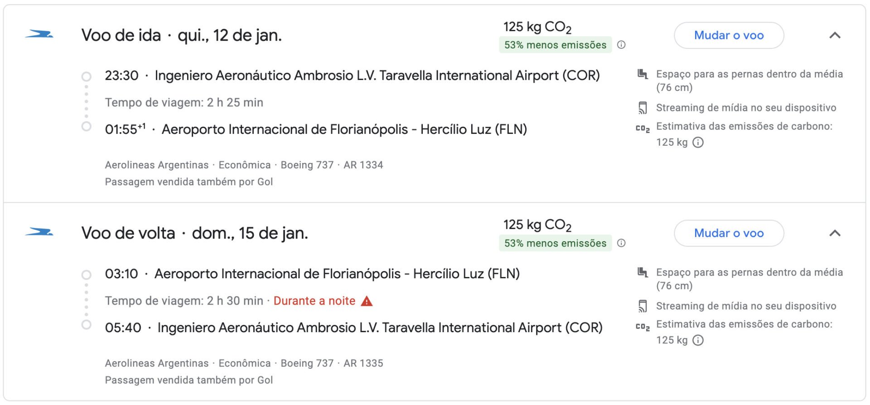Click the CO2 icon in outbound flight details
Screen dimensions: 870x405
pos(643,129)
